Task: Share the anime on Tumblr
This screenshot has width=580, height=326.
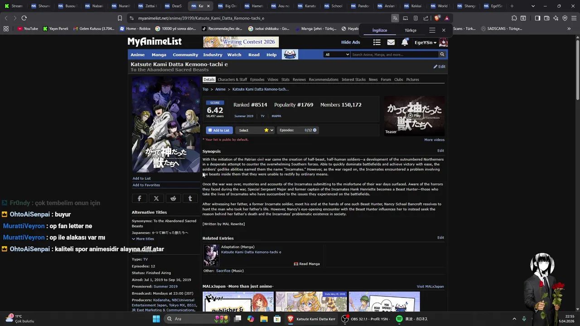Action: click(x=190, y=198)
